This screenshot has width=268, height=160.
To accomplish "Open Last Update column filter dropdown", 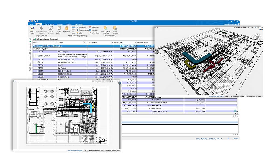I will 112,43.
